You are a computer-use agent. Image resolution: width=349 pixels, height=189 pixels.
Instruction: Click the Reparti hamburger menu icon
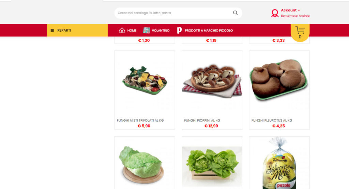(52, 31)
